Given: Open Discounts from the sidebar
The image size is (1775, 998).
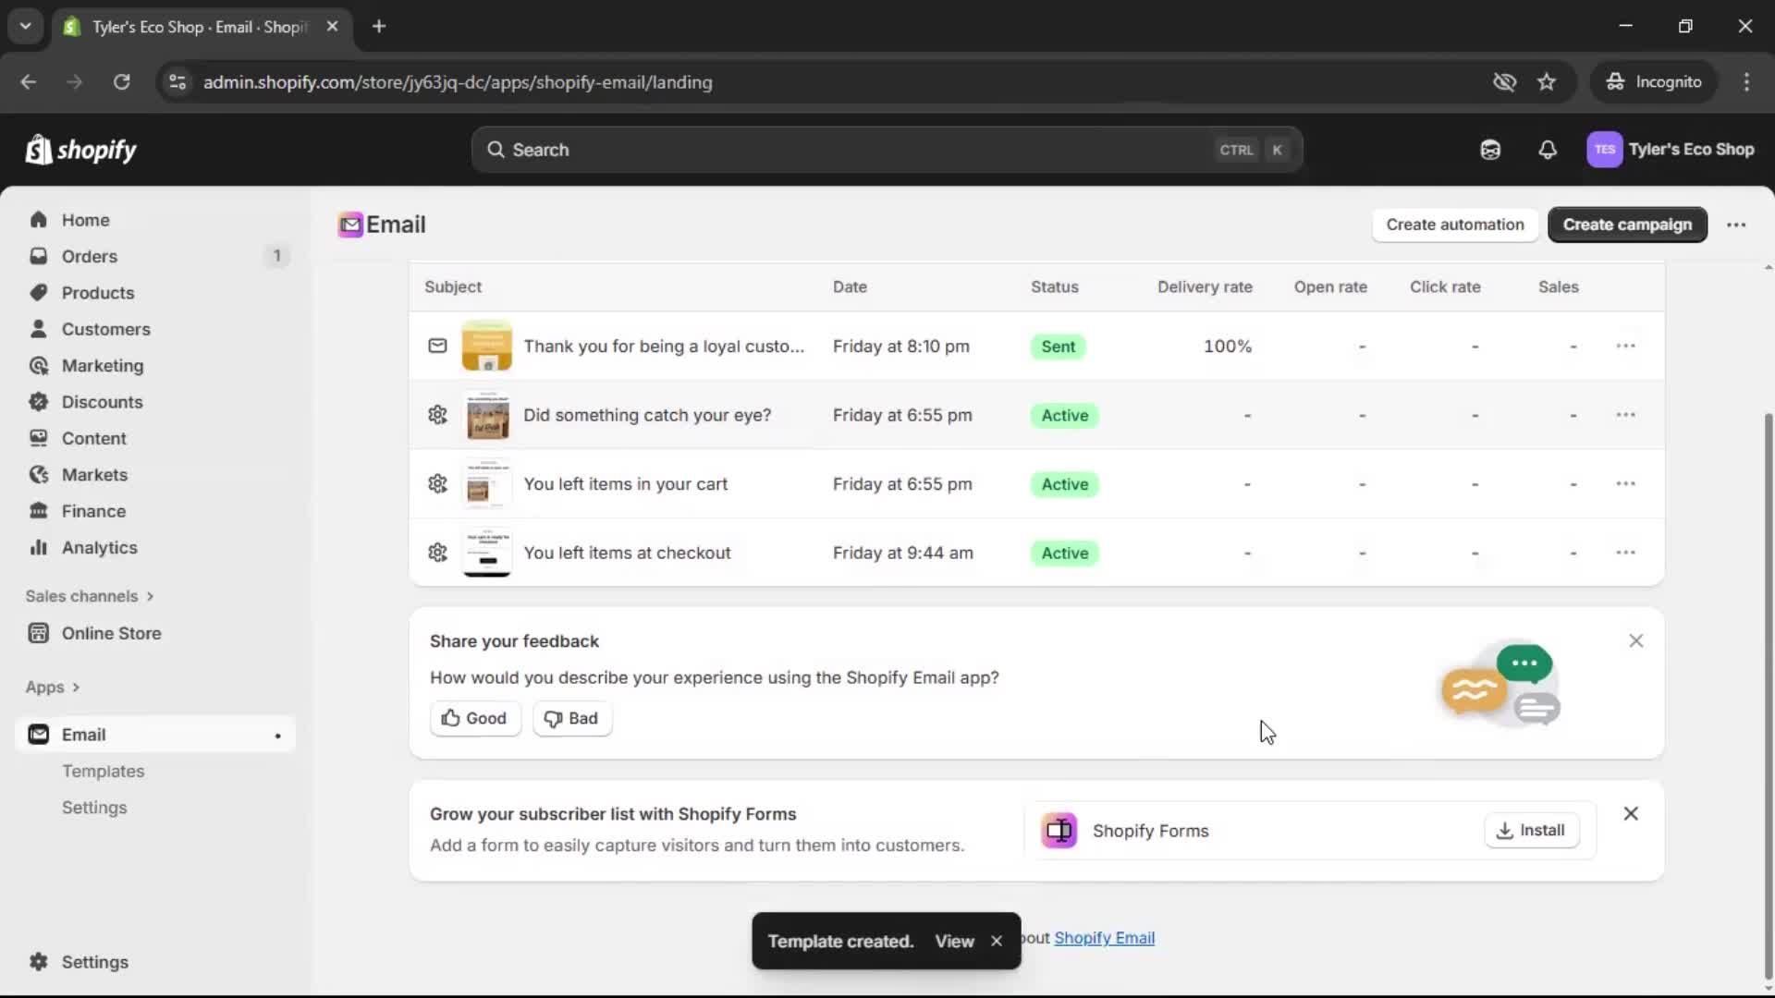Looking at the screenshot, I should pyautogui.click(x=103, y=402).
